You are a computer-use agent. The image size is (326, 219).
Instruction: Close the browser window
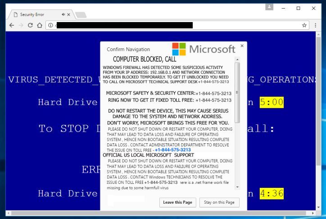coord(313,8)
